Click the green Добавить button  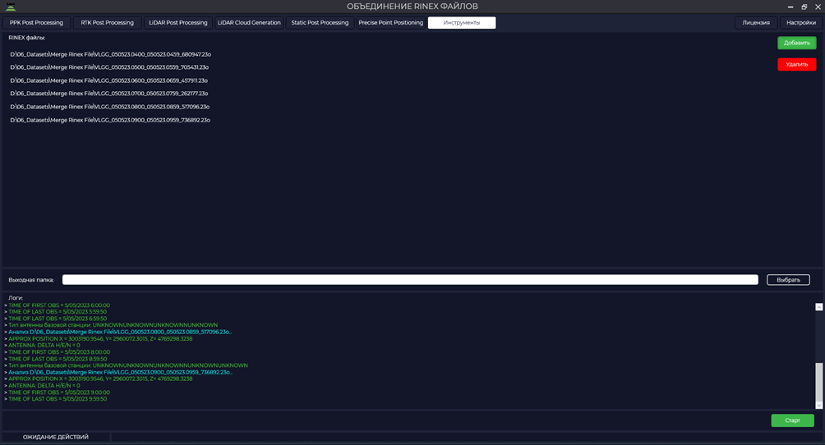click(x=796, y=43)
